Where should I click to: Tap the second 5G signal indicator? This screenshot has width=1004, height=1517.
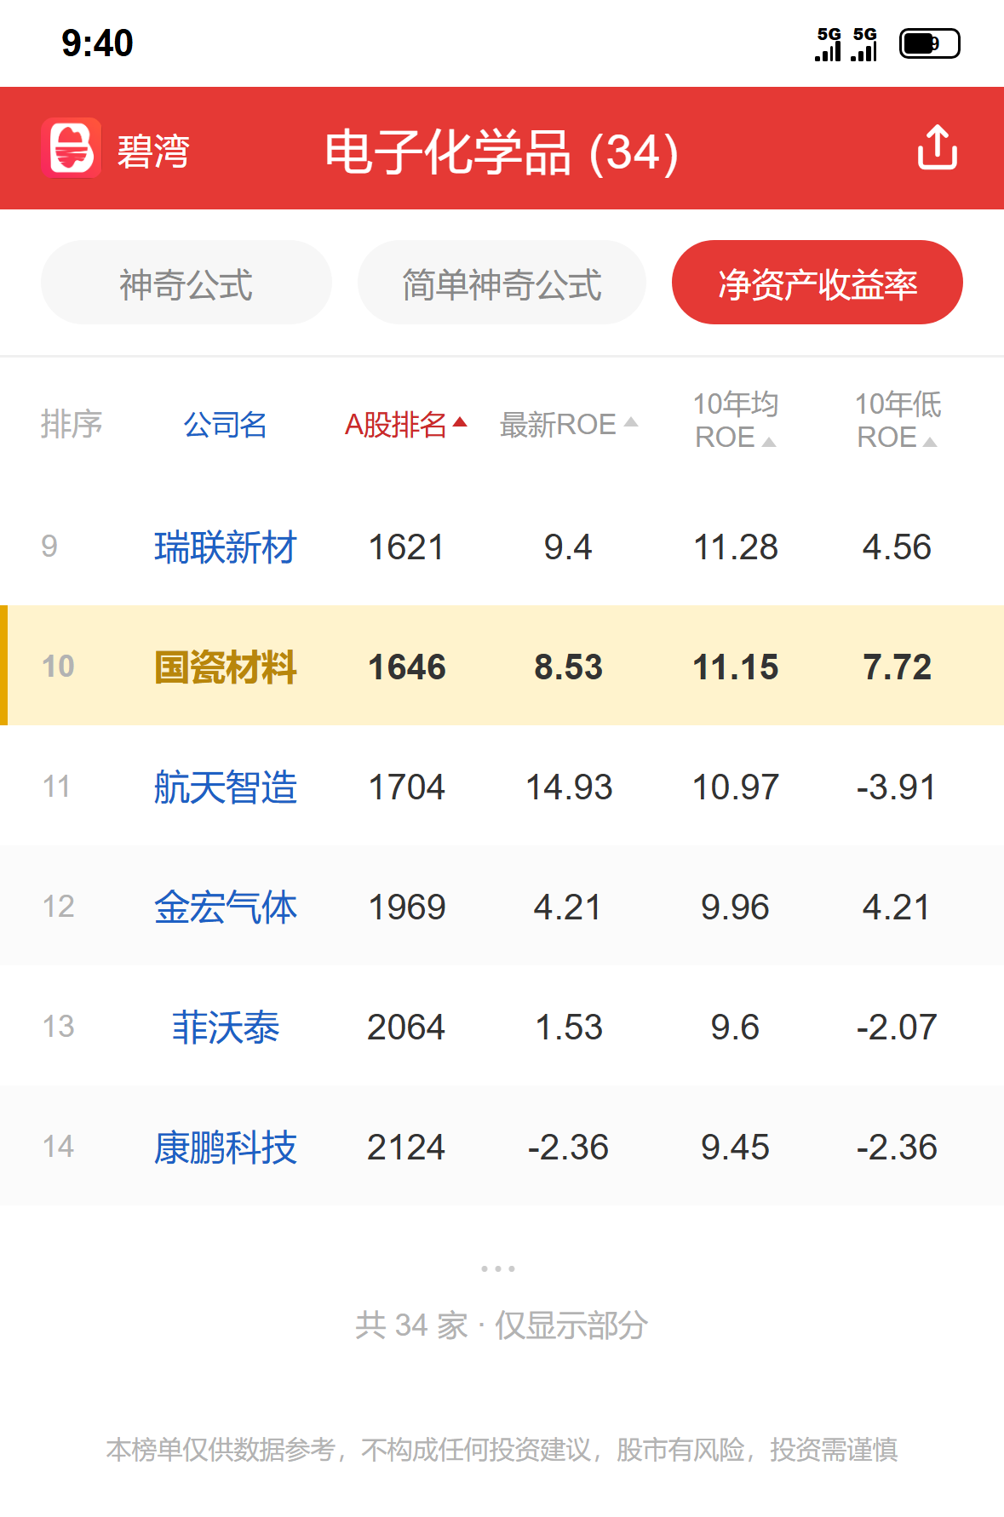[864, 43]
